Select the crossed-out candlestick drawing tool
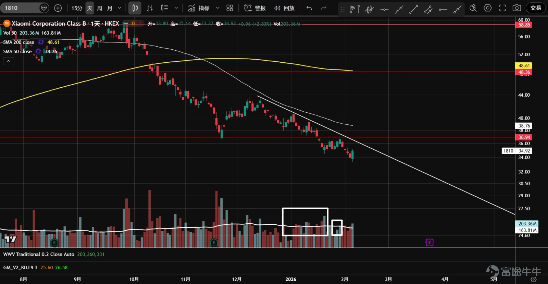Screen dimensions: 548x284 (x=369, y=10)
